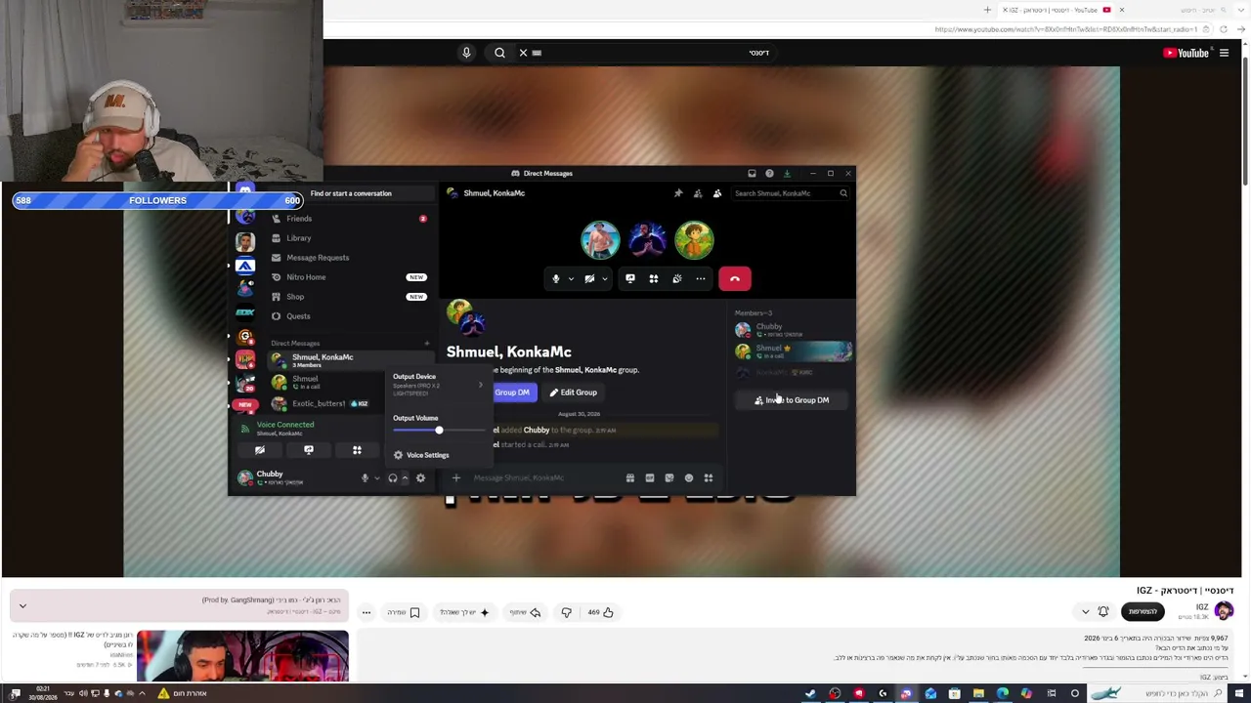
Task: Open Message Requests in Discord sidebar
Action: (x=349, y=258)
